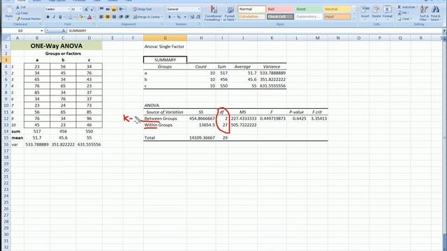The width and height of the screenshot is (447, 251).
Task: Increase font size with large A
Action: coord(86,9)
